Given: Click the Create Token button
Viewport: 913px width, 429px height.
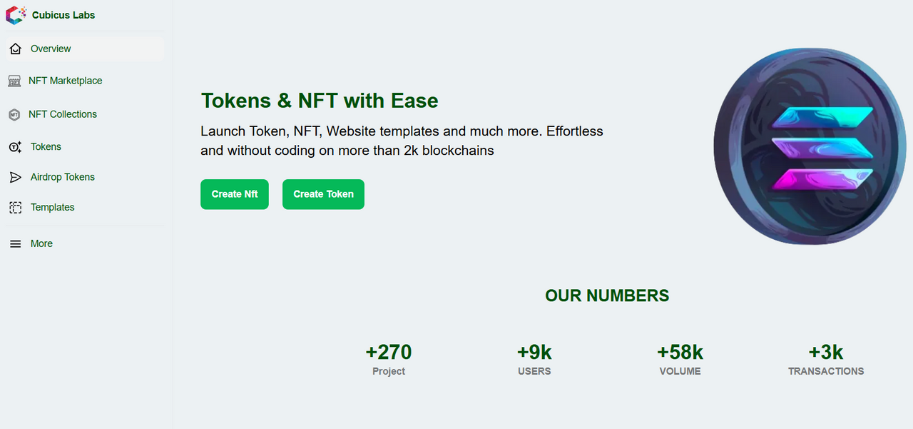Looking at the screenshot, I should 323,194.
